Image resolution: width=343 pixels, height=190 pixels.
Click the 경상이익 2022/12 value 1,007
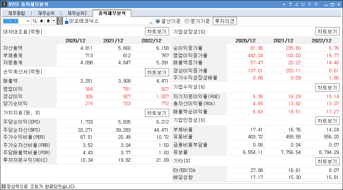click(162, 96)
